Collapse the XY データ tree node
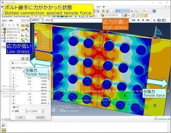The width and height of the screenshot is (171, 133). [2, 41]
